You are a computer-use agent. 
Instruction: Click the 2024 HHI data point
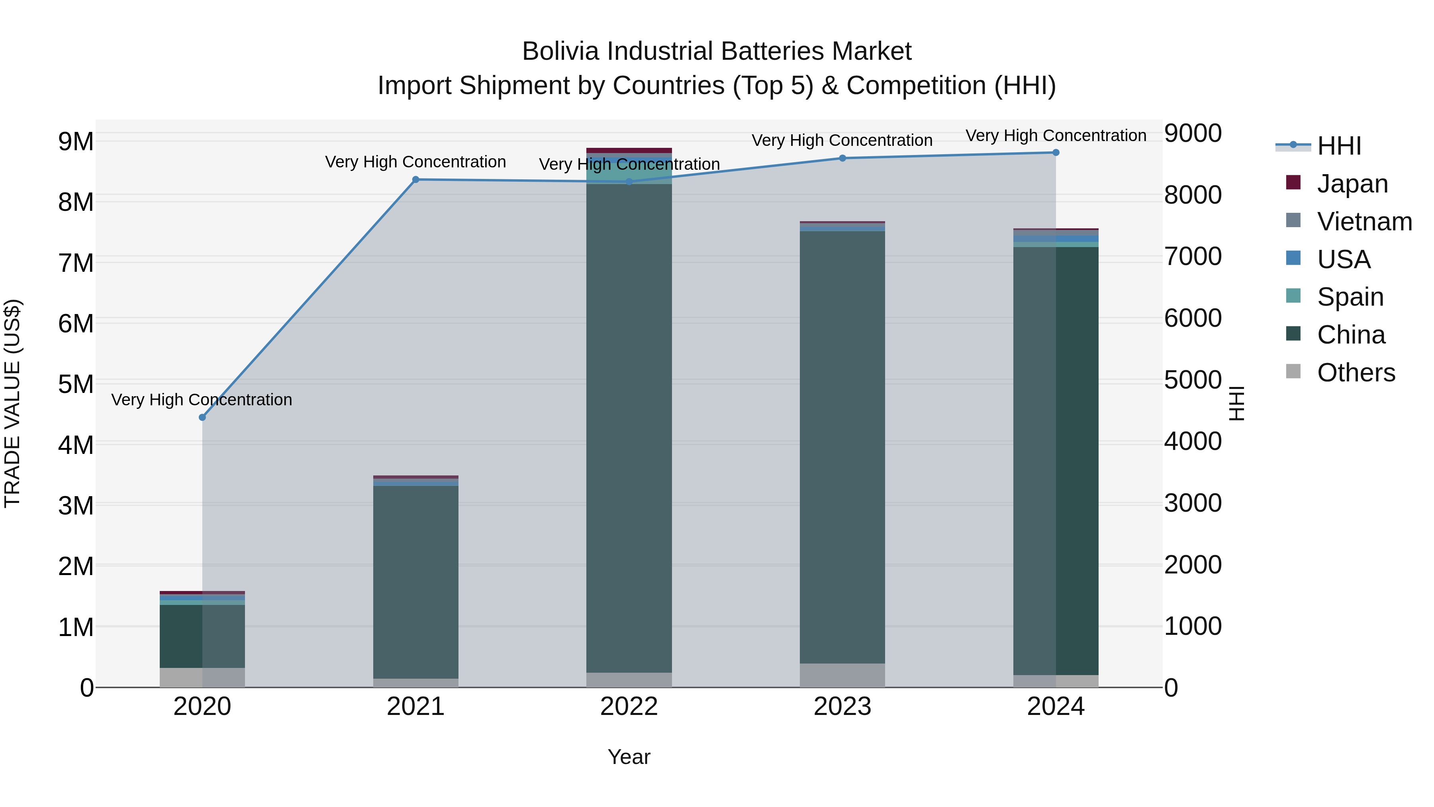(1056, 153)
